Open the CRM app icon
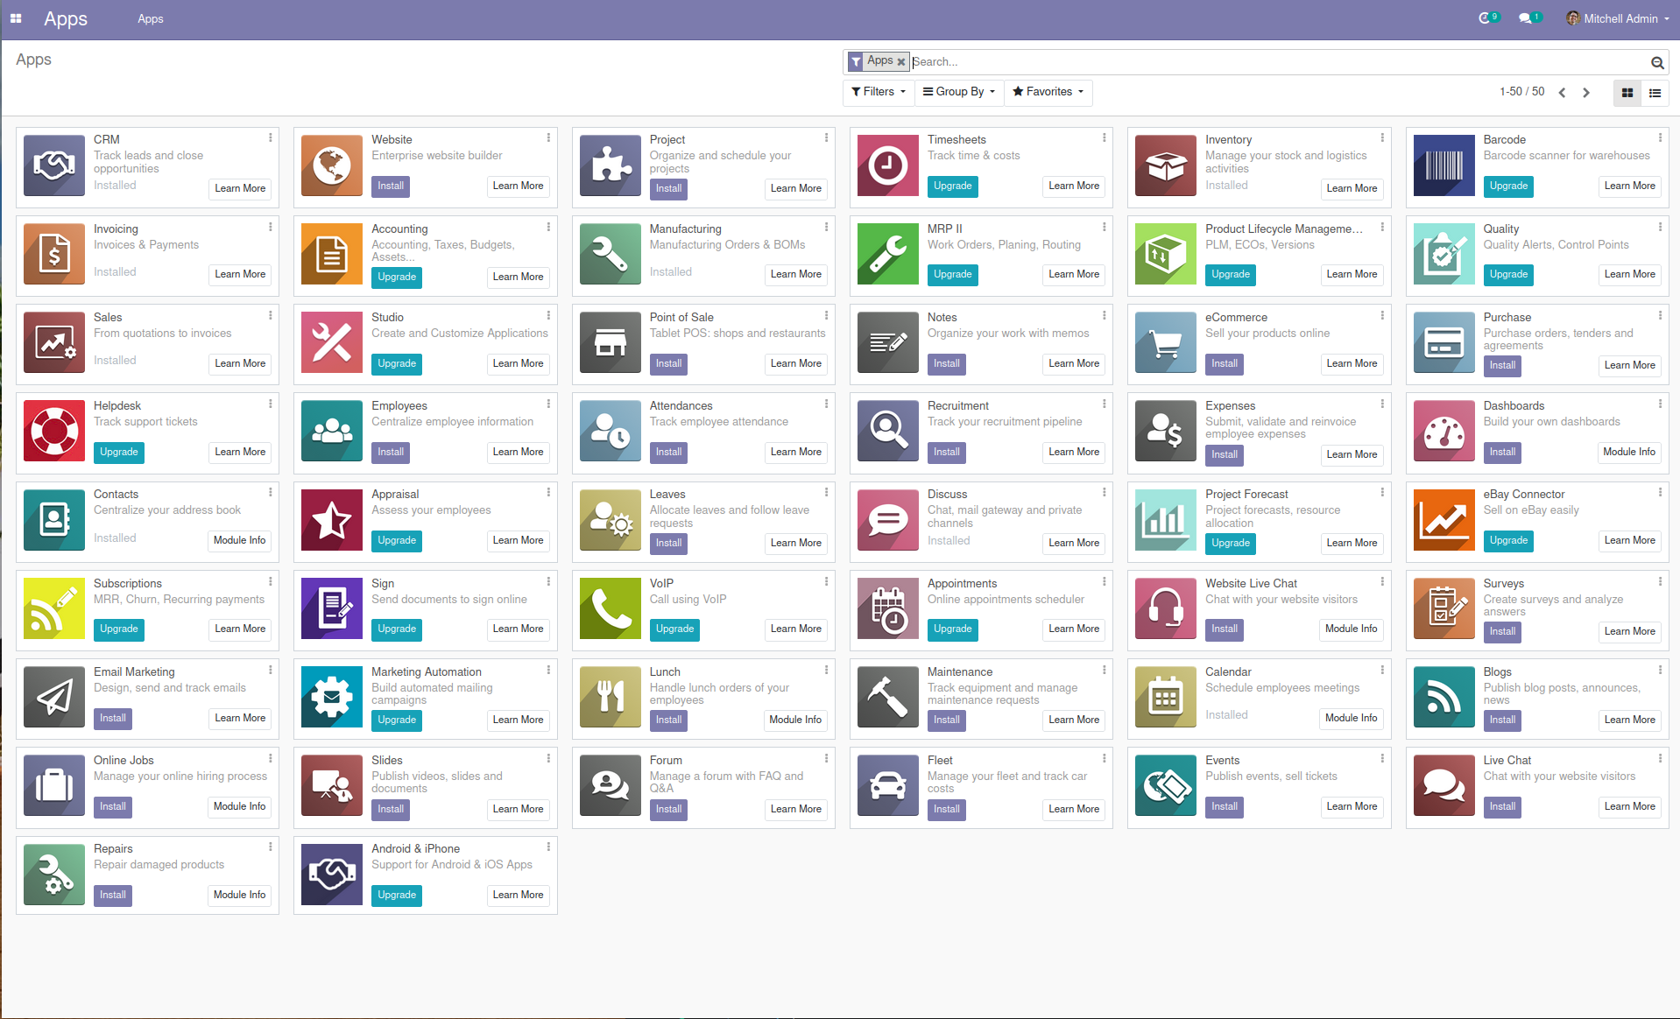 (53, 165)
